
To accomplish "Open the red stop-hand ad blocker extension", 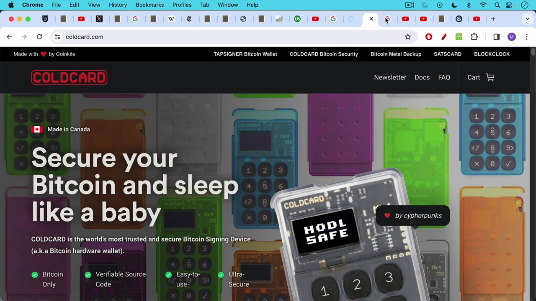I will pyautogui.click(x=429, y=37).
